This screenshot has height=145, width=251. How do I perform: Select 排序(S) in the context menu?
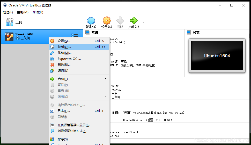tap(79, 139)
